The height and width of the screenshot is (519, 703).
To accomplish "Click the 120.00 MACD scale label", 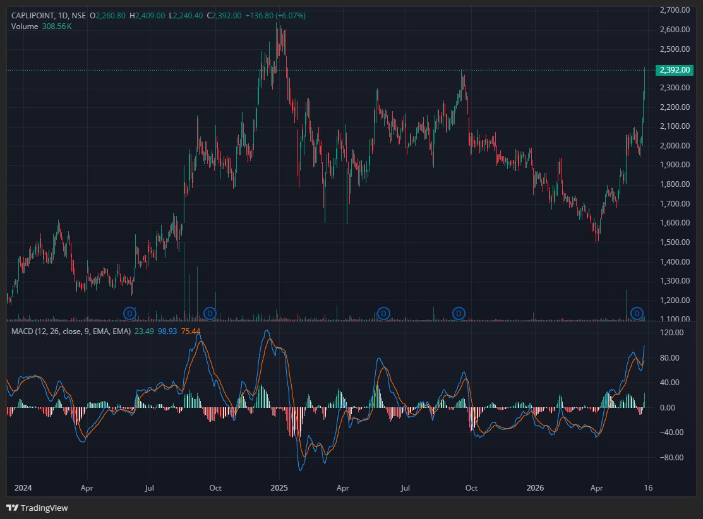I will pos(671,333).
